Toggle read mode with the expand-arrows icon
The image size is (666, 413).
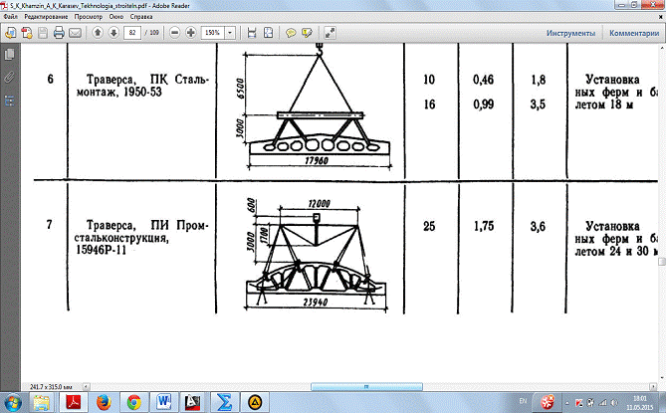click(x=330, y=33)
